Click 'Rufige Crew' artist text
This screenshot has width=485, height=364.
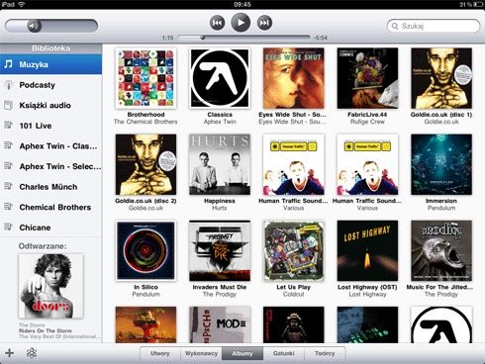(367, 122)
